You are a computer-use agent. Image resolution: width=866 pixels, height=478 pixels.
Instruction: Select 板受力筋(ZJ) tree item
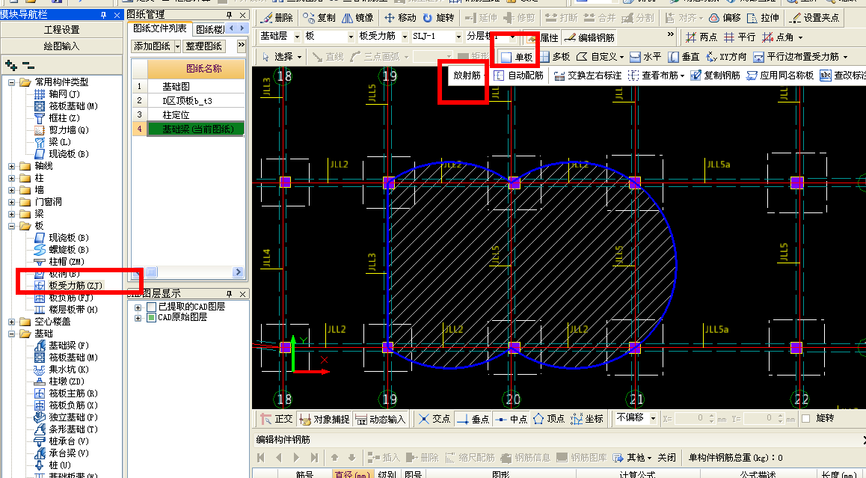point(70,286)
